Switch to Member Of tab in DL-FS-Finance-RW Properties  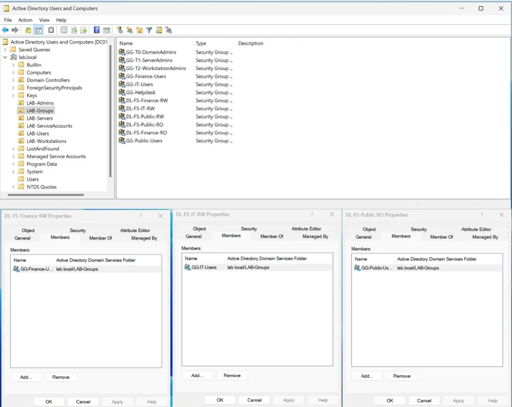click(100, 238)
